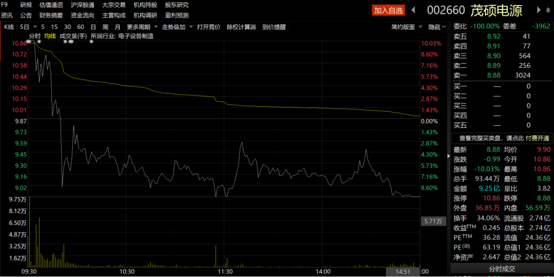Click the 付费开通 link

point(537,138)
